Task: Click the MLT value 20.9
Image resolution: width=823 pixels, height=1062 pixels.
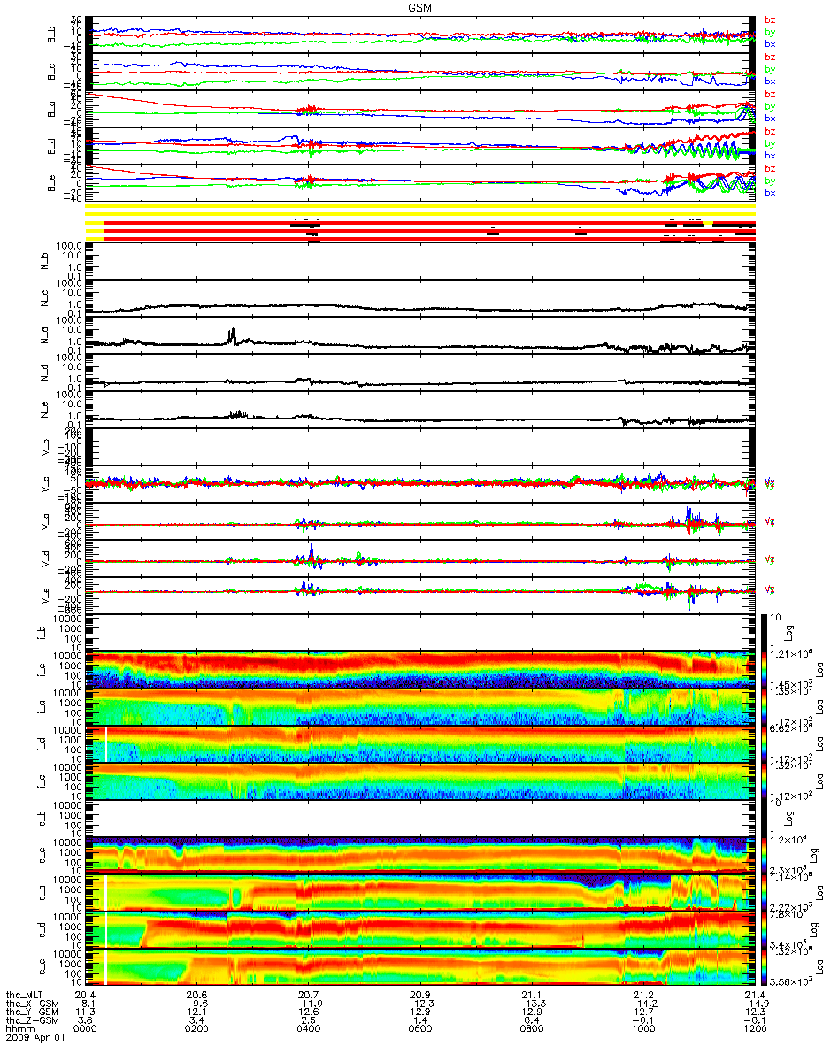Action: click(421, 994)
